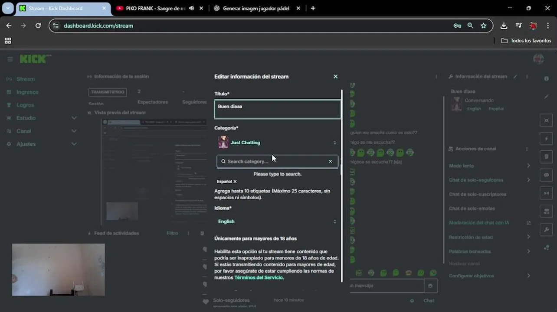
Task: Click the wrench icon in right toolbar
Action: coord(546,230)
